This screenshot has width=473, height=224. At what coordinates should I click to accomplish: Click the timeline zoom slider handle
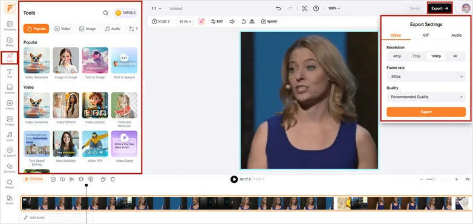pos(433,179)
